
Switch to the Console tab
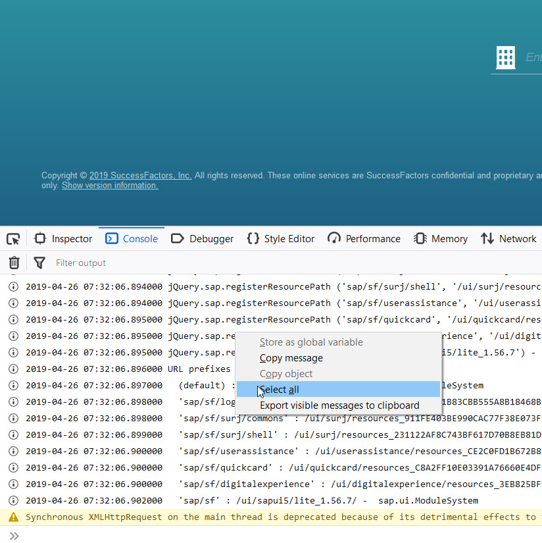132,239
